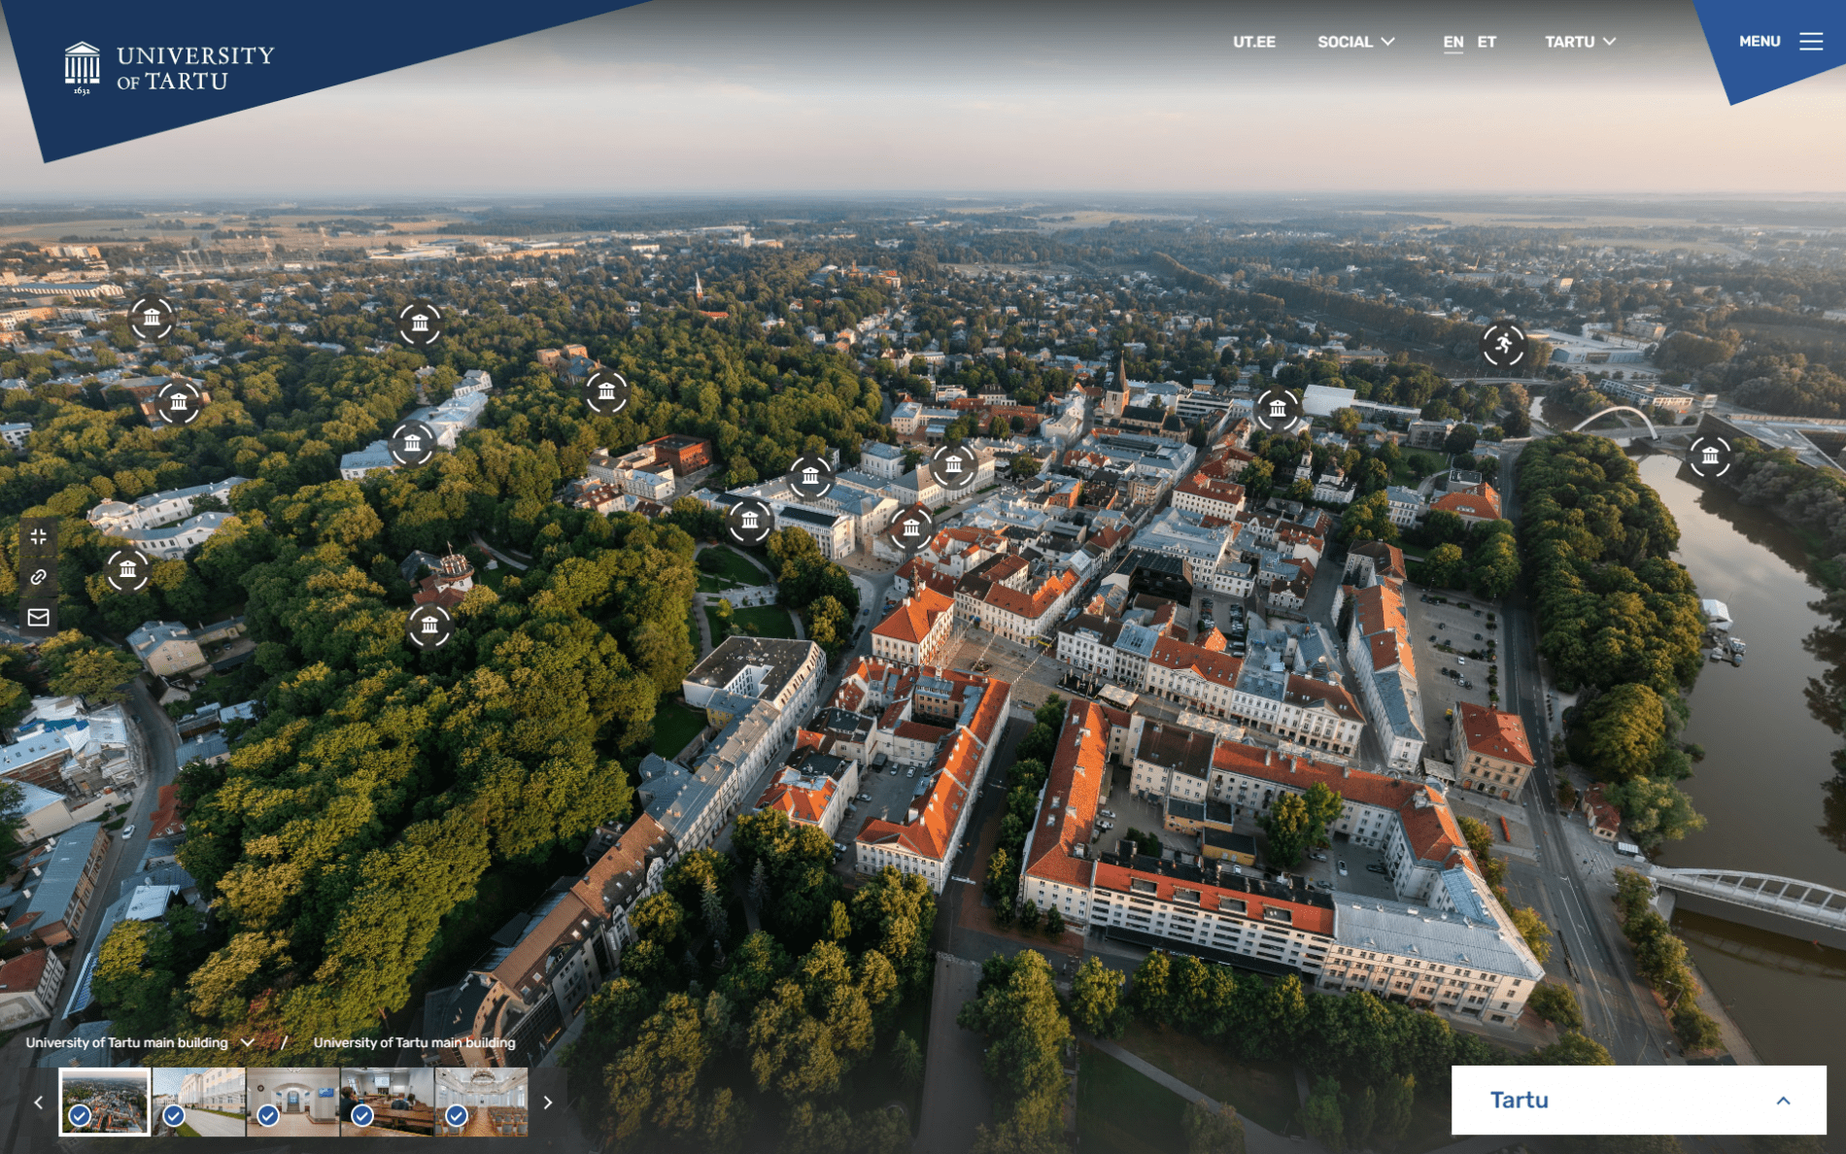This screenshot has width=1846, height=1154.
Task: Select the aerial city view thumbnail
Action: click(105, 1102)
